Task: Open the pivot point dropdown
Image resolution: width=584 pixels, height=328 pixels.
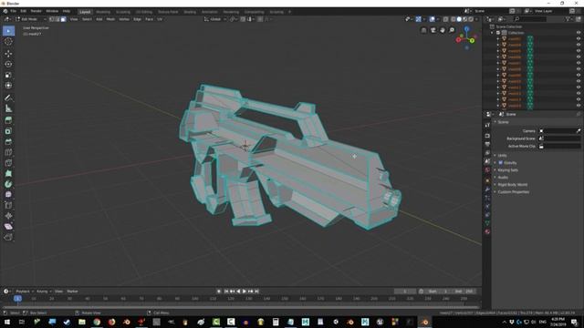Action: pos(233,19)
